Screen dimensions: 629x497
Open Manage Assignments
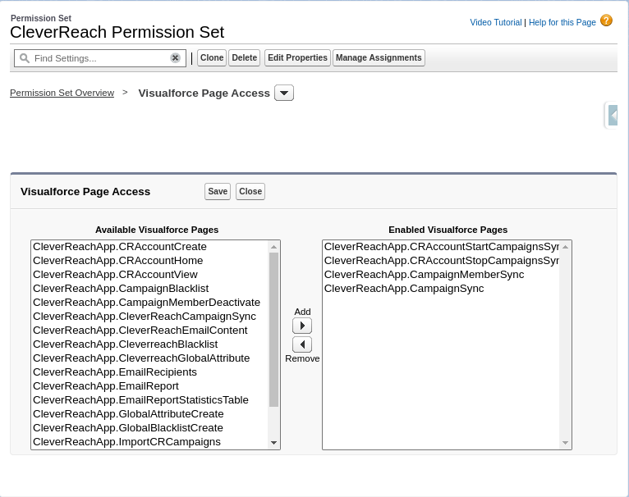379,57
